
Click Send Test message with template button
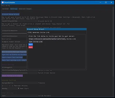pos(14,60)
